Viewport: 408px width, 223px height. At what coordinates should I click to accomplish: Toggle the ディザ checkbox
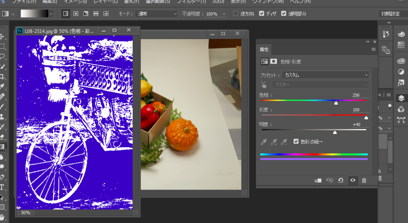261,14
